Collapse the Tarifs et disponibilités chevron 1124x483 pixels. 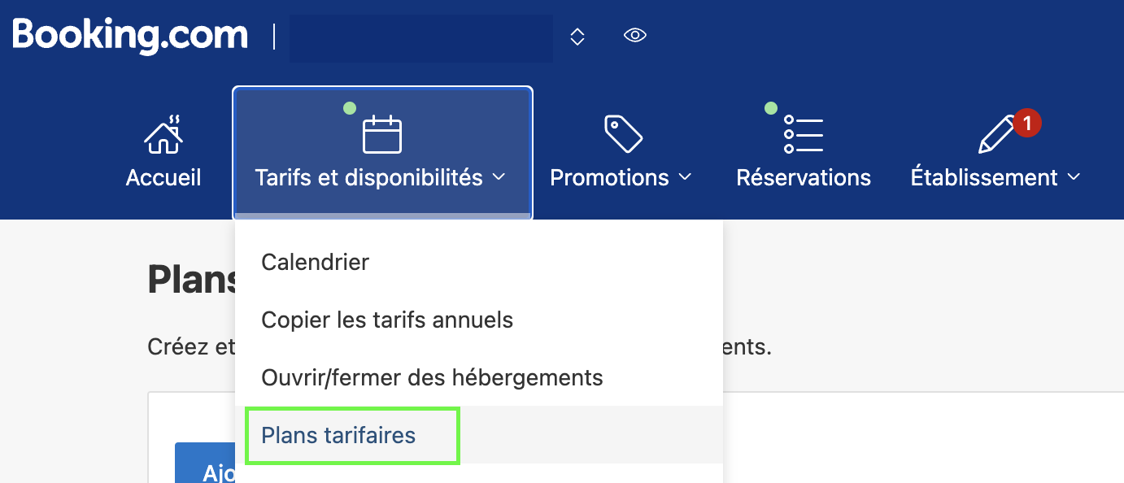tap(499, 176)
